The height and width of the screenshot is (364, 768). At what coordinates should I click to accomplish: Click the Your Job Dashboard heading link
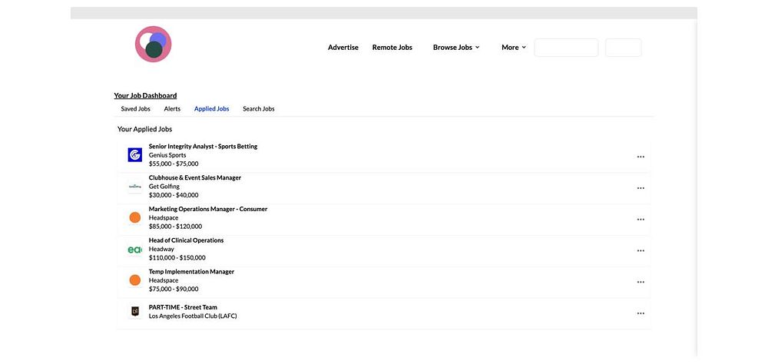(x=145, y=95)
